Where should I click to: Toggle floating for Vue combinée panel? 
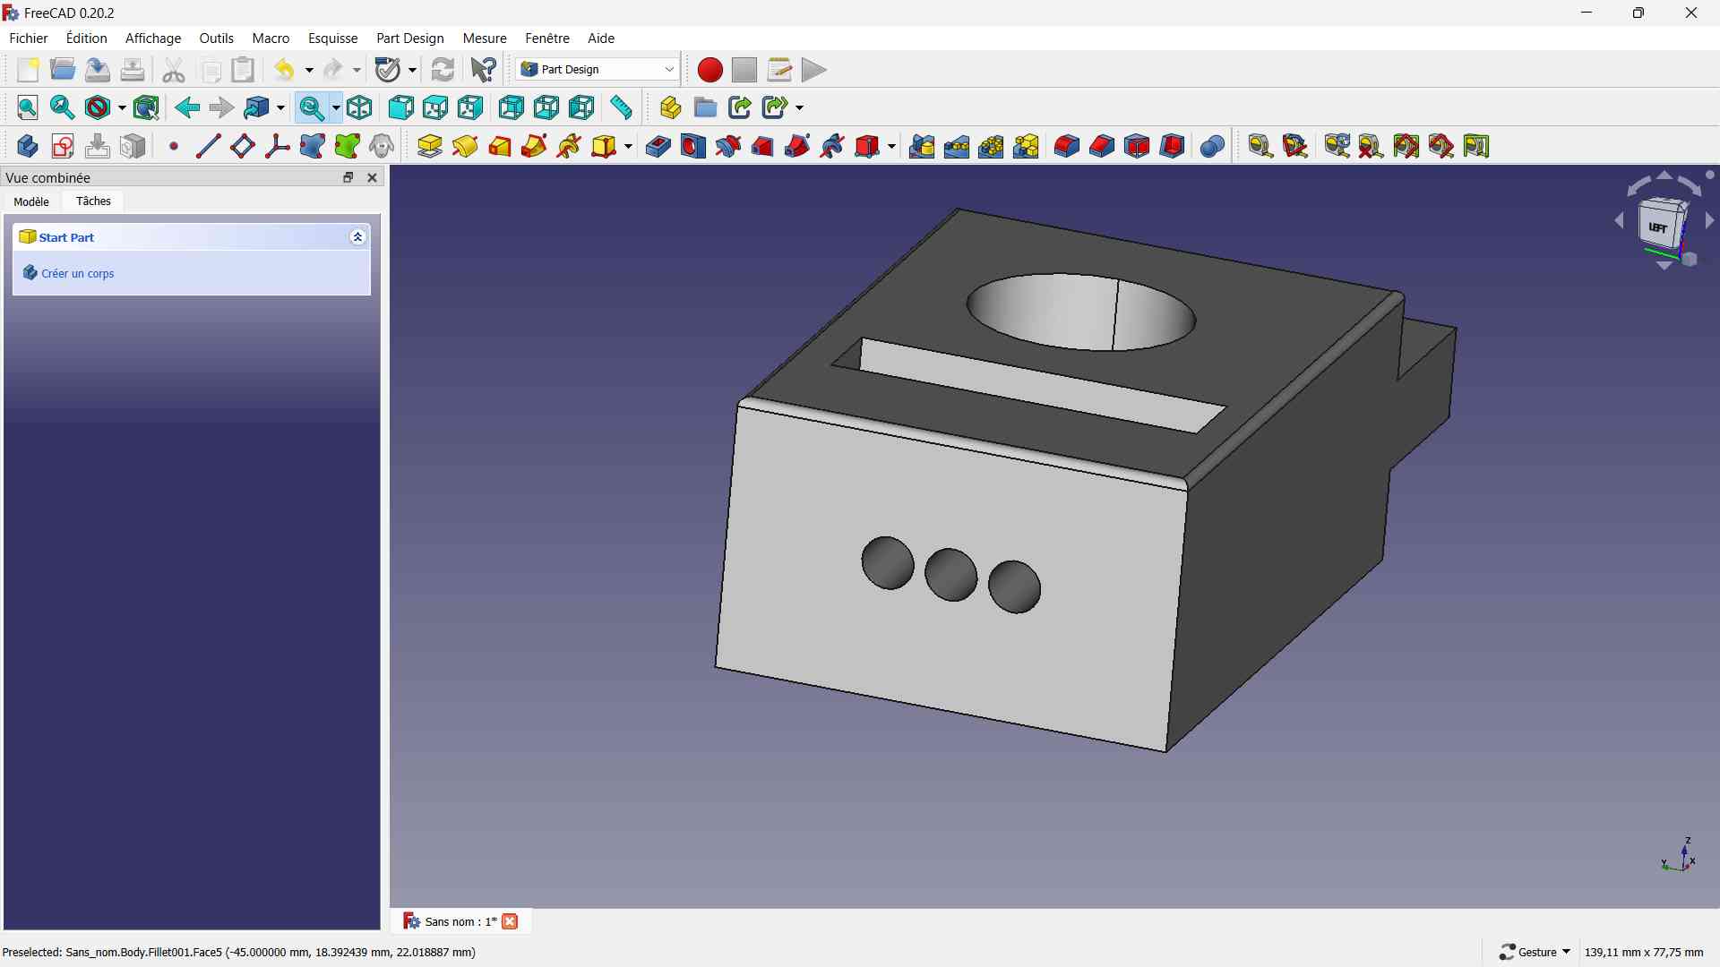[x=348, y=177]
